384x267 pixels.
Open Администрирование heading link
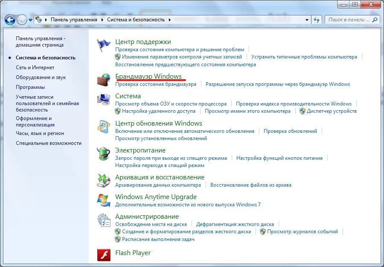coord(147,217)
